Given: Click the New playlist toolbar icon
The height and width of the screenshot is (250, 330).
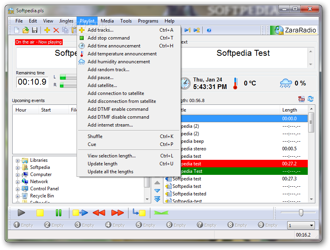Looking at the screenshot, I should 17,30.
